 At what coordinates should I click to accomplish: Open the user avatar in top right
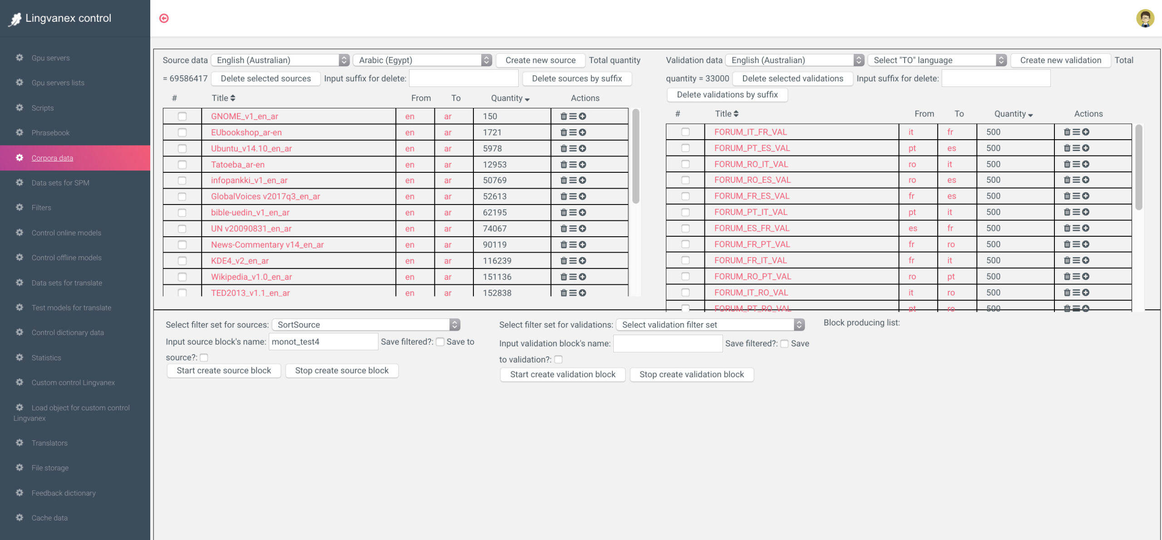[x=1144, y=18]
